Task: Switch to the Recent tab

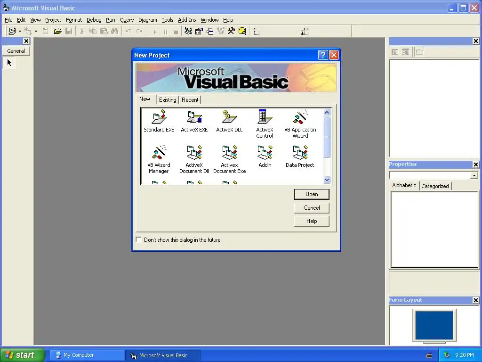Action: [190, 100]
